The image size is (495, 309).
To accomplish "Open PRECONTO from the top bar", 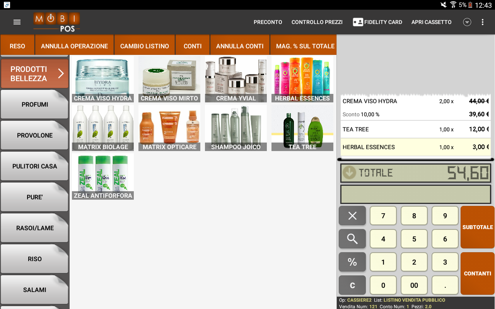I will (x=268, y=22).
